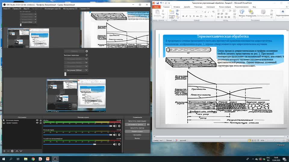This screenshot has height=162, width=289.
Task: Open Shapes gallery in PowerPoint ribbon
Action: (242, 13)
